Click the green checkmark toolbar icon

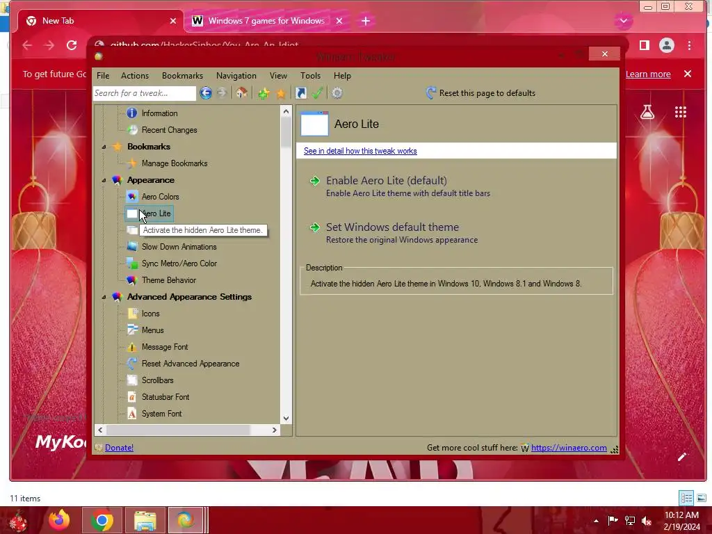point(317,93)
